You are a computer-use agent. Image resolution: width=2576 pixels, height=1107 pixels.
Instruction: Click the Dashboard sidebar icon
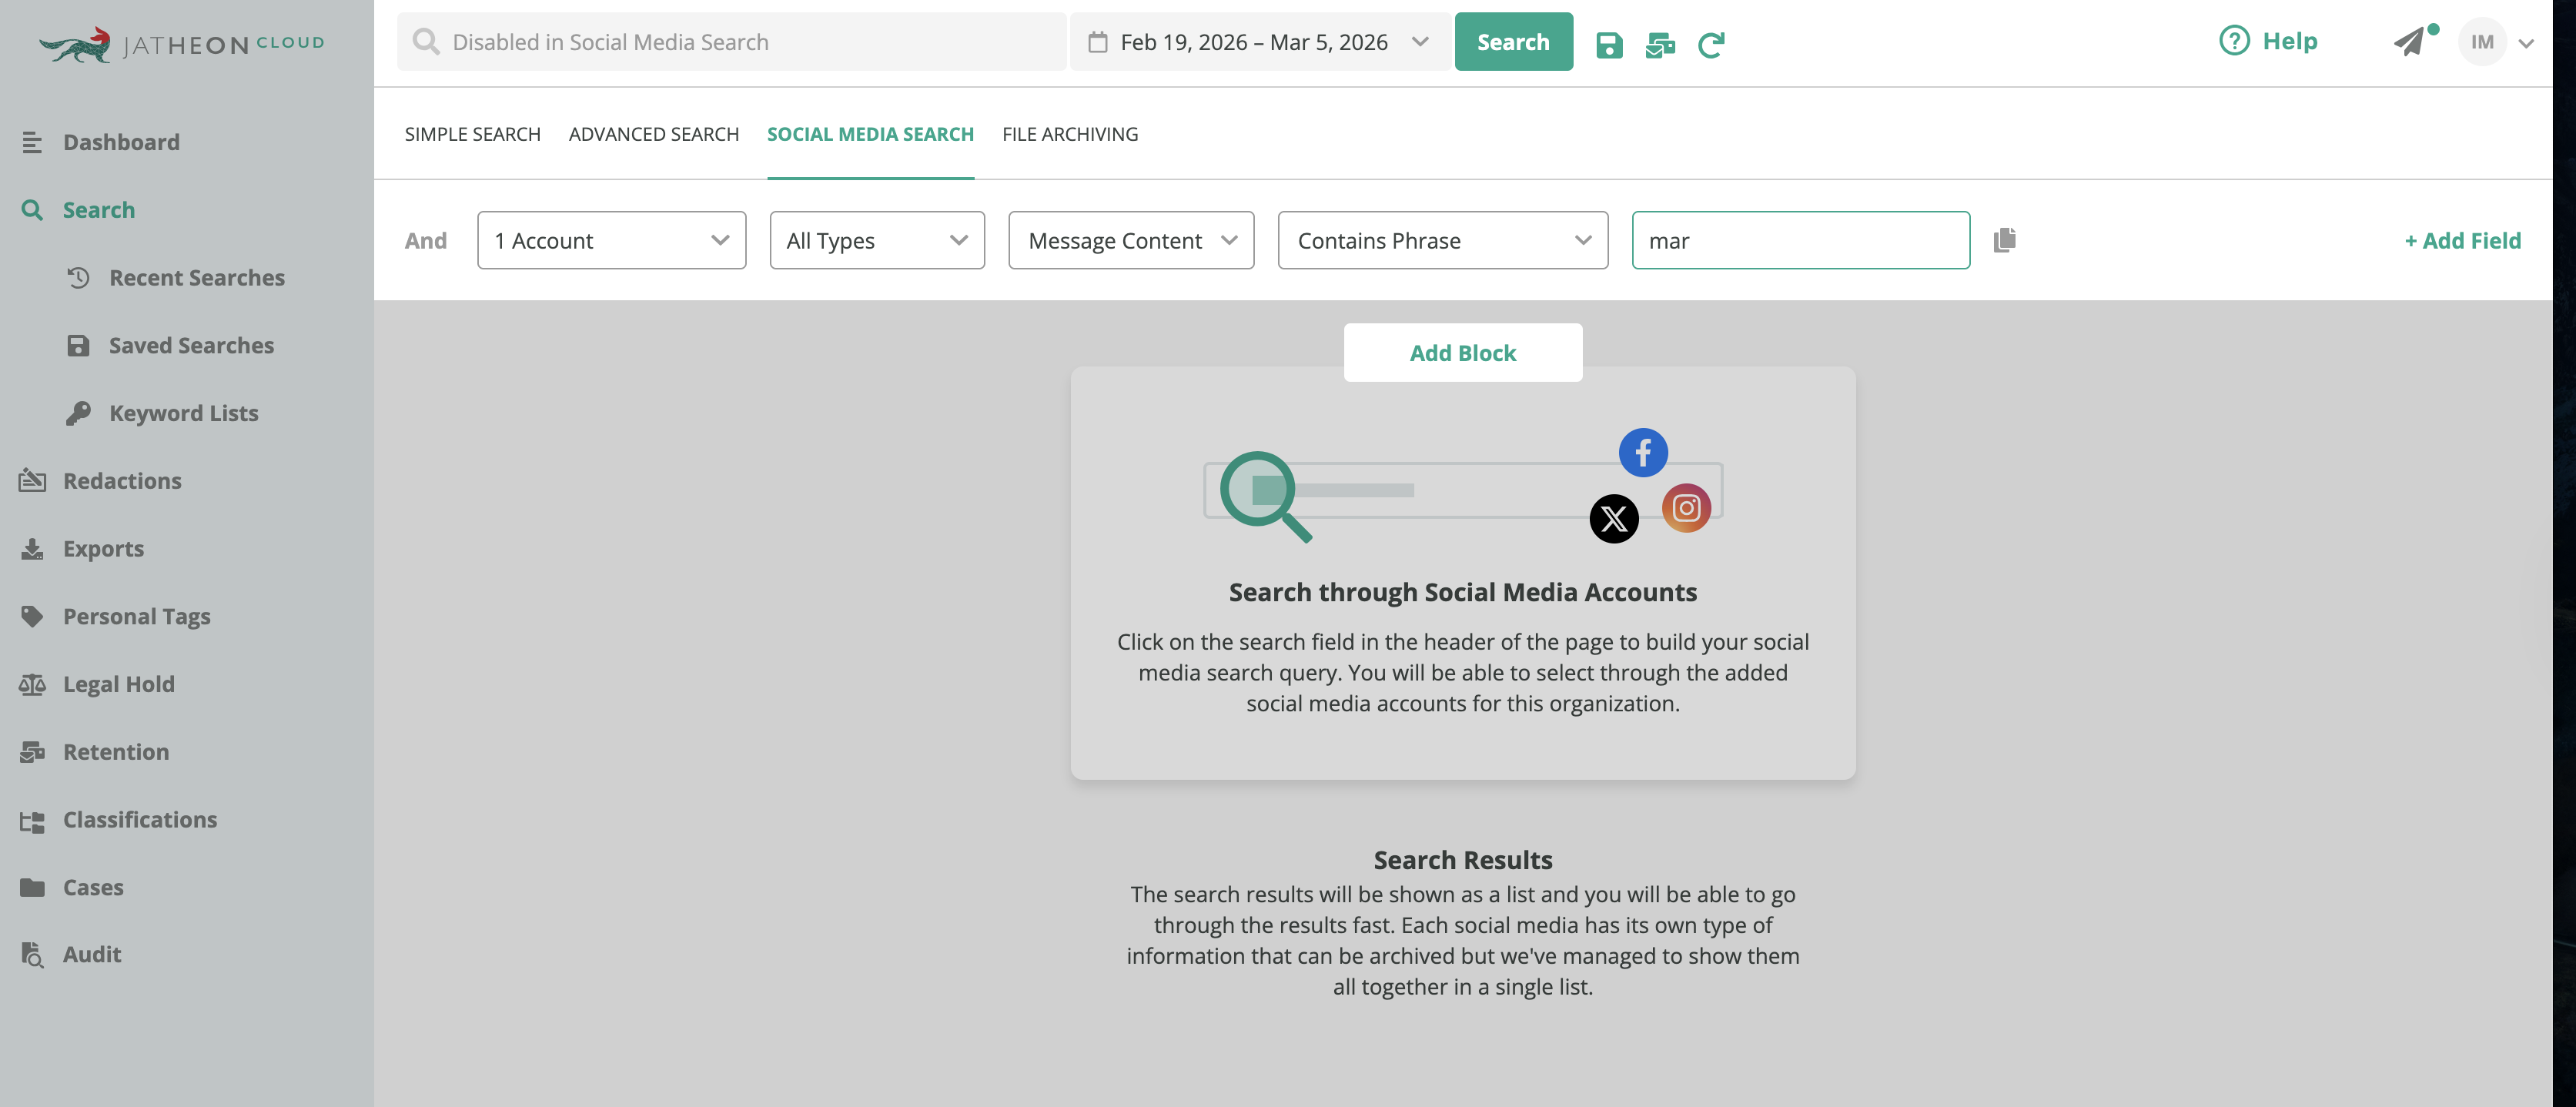point(32,142)
